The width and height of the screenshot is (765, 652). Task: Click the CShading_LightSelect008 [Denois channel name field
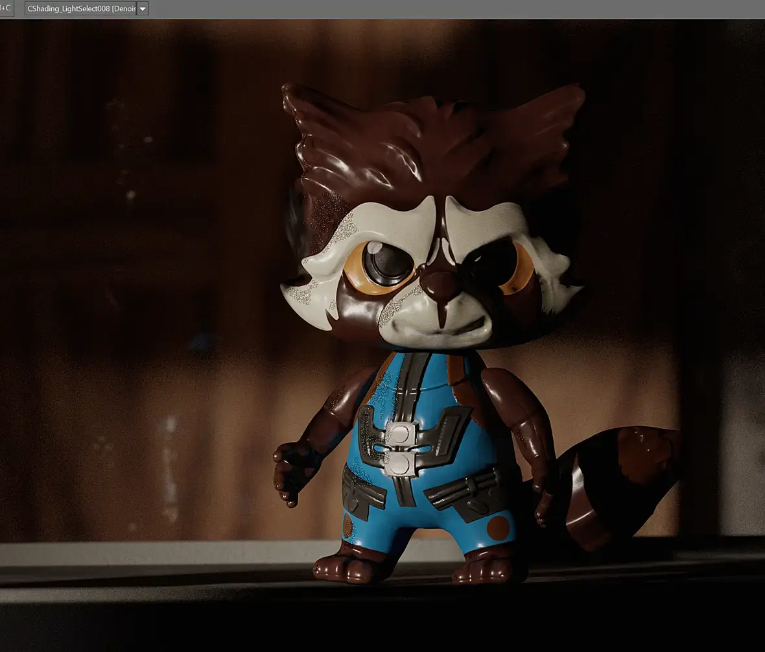tap(81, 9)
